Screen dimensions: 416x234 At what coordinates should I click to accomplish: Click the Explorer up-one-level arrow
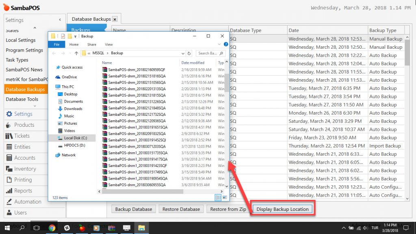click(x=76, y=53)
